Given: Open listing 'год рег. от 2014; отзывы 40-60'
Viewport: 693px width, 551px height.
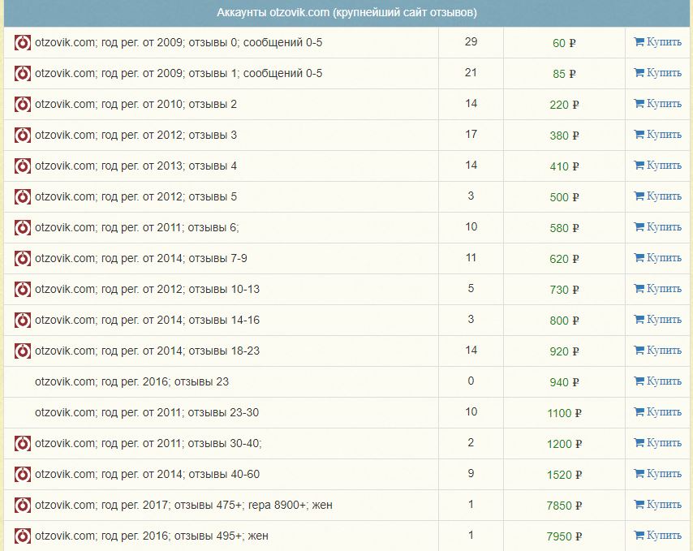Looking at the screenshot, I should point(147,474).
